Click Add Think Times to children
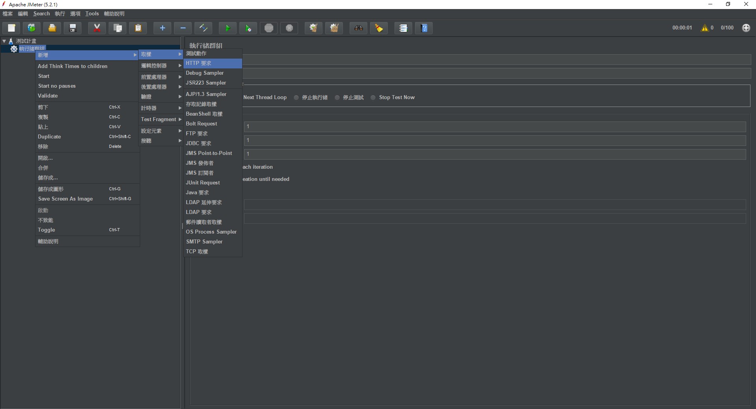 [x=72, y=66]
